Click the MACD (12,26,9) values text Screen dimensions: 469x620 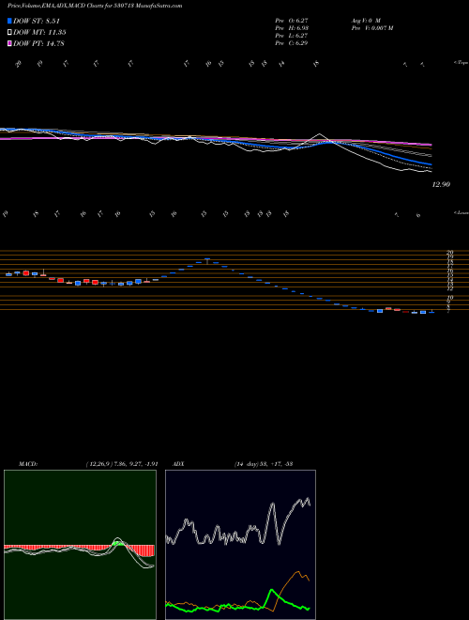(122, 464)
